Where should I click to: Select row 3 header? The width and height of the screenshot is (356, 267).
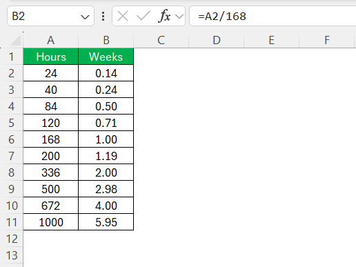click(12, 90)
